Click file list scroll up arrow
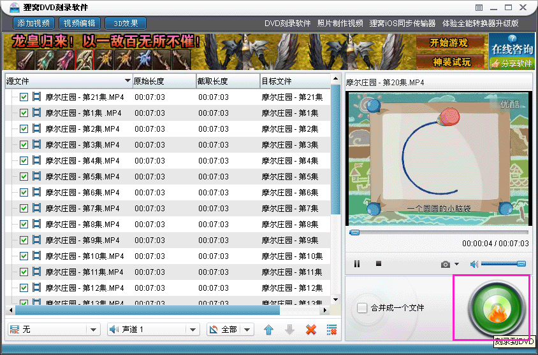Image resolution: width=538 pixels, height=355 pixels. 335,79
